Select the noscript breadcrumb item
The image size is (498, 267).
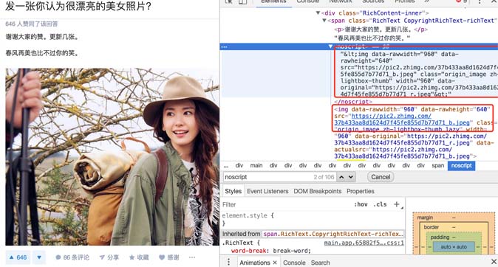[462, 165]
